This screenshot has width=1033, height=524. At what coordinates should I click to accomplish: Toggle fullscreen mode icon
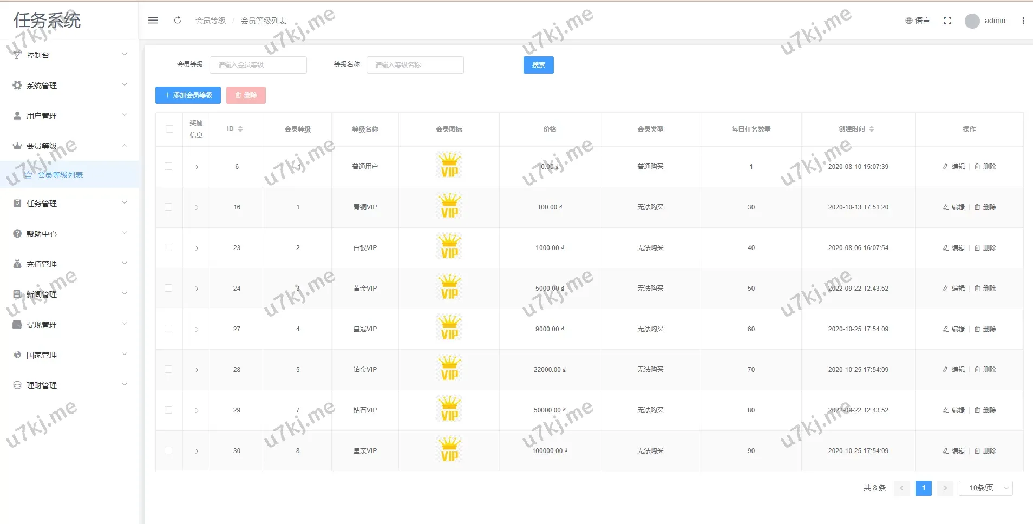[947, 21]
